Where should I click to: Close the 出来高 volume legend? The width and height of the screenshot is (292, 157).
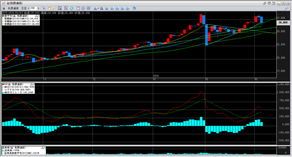point(44,148)
